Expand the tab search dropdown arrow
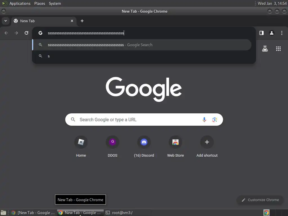 coord(6,21)
